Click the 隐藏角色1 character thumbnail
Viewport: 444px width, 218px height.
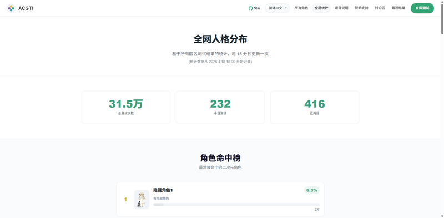coord(142,199)
